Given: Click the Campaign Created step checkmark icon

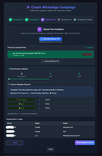Looking at the screenshot, I should click(75, 19).
